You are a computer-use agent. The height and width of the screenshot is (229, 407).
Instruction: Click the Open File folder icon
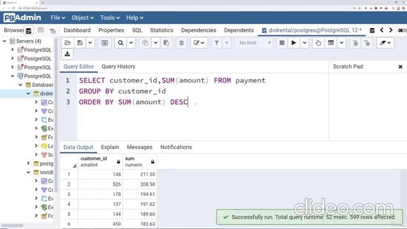(x=67, y=43)
